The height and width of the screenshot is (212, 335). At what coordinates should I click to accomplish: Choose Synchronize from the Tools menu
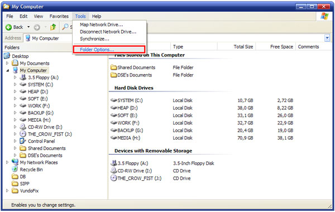[x=109, y=38]
